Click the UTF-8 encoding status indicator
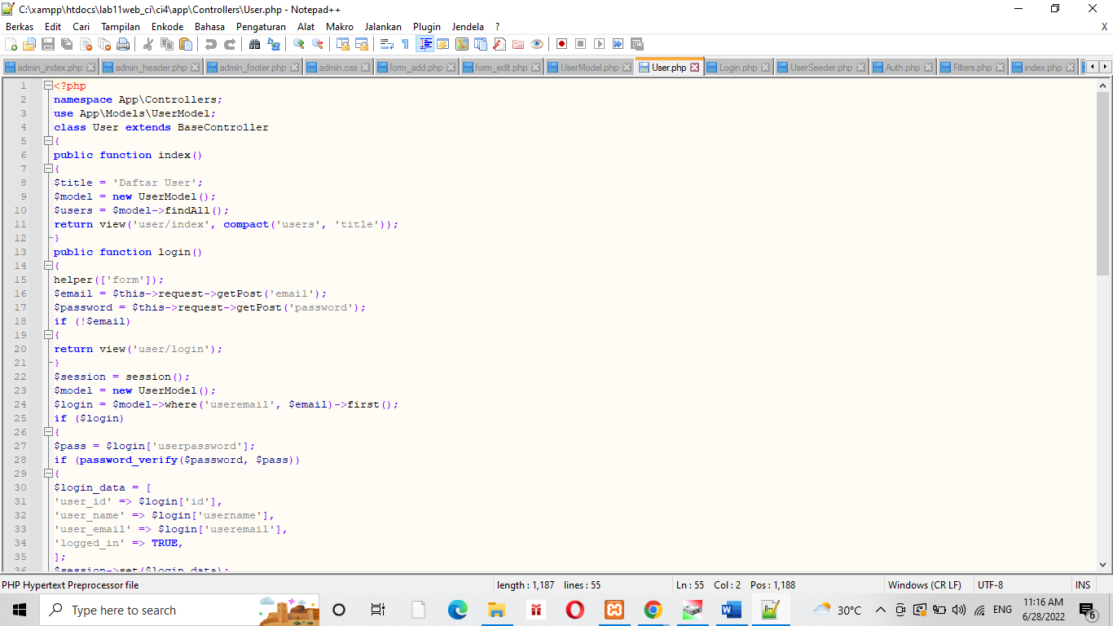The width and height of the screenshot is (1113, 626). point(989,584)
